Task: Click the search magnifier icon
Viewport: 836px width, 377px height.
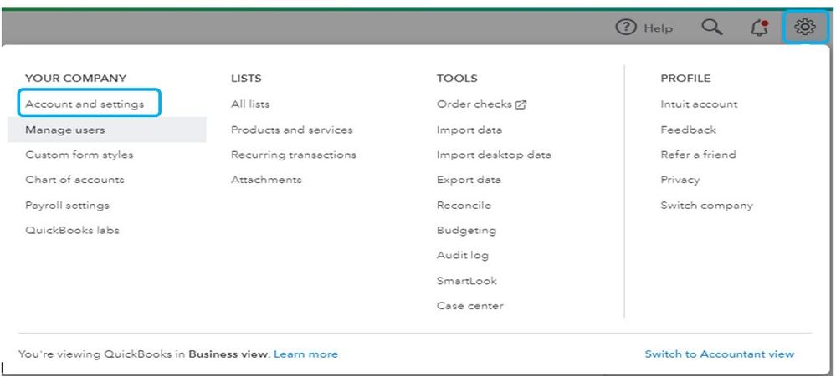Action: [712, 27]
